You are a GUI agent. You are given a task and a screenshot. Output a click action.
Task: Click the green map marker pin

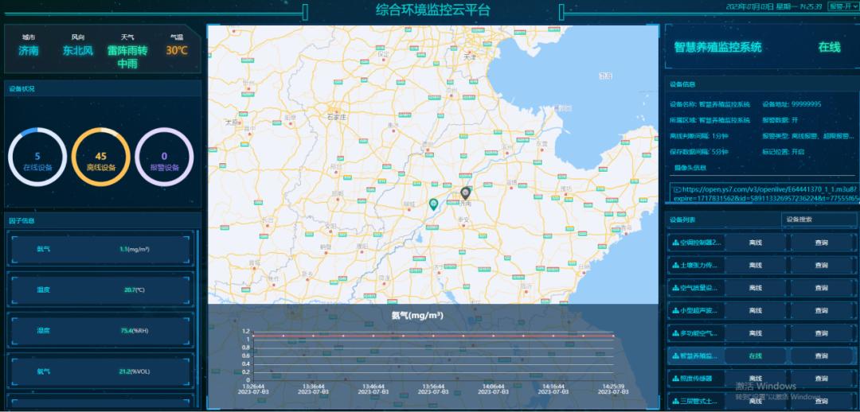(x=433, y=204)
